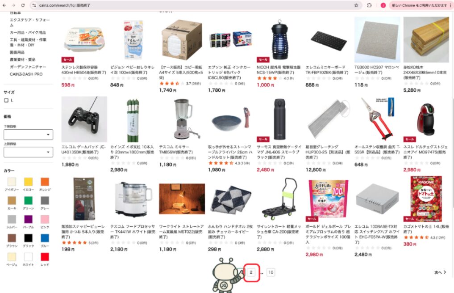Viewport: 454px width, 293px height.
Task: Open the Chrome extensions puzzle icon
Action: (369, 5)
